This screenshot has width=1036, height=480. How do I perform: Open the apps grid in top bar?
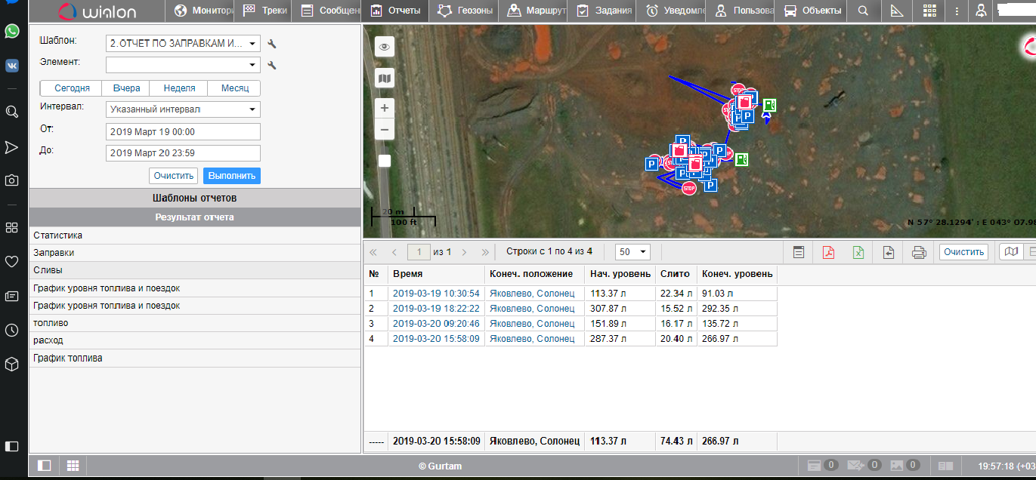tap(929, 11)
